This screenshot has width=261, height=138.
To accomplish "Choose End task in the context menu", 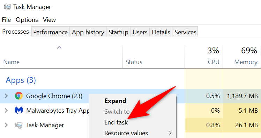I will 116,122.
